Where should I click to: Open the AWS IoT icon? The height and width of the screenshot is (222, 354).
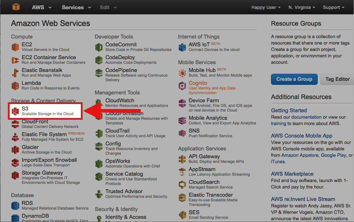(182, 47)
